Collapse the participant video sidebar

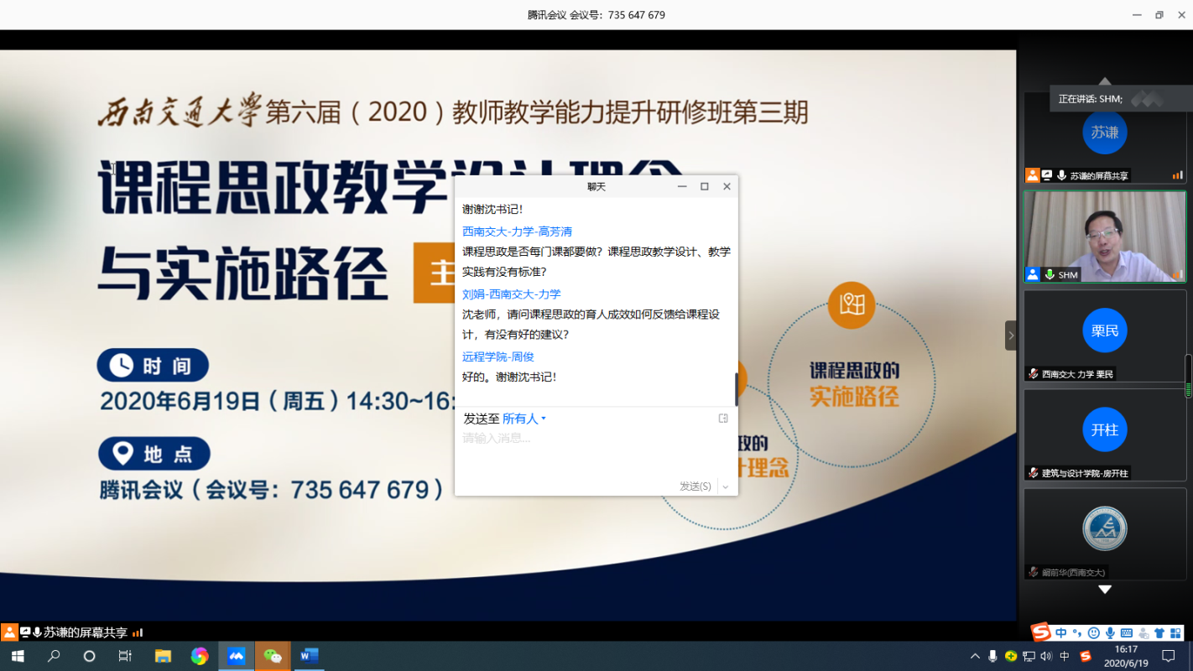(1011, 335)
